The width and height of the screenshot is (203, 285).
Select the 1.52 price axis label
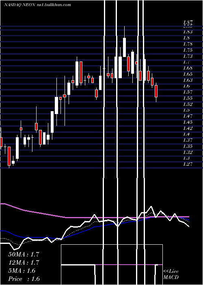pos(188,104)
